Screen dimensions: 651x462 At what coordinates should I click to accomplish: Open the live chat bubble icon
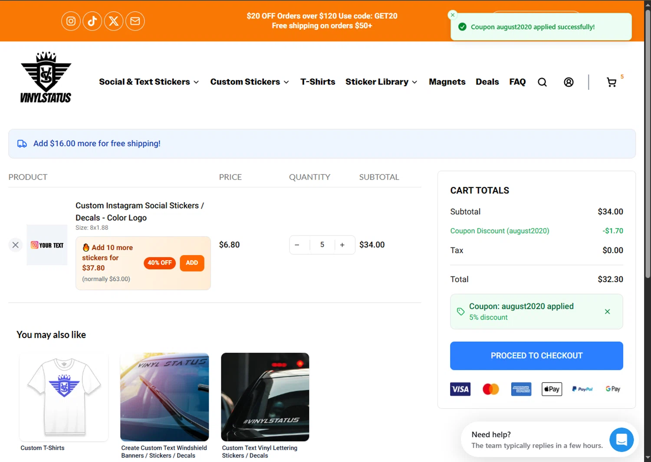tap(621, 439)
